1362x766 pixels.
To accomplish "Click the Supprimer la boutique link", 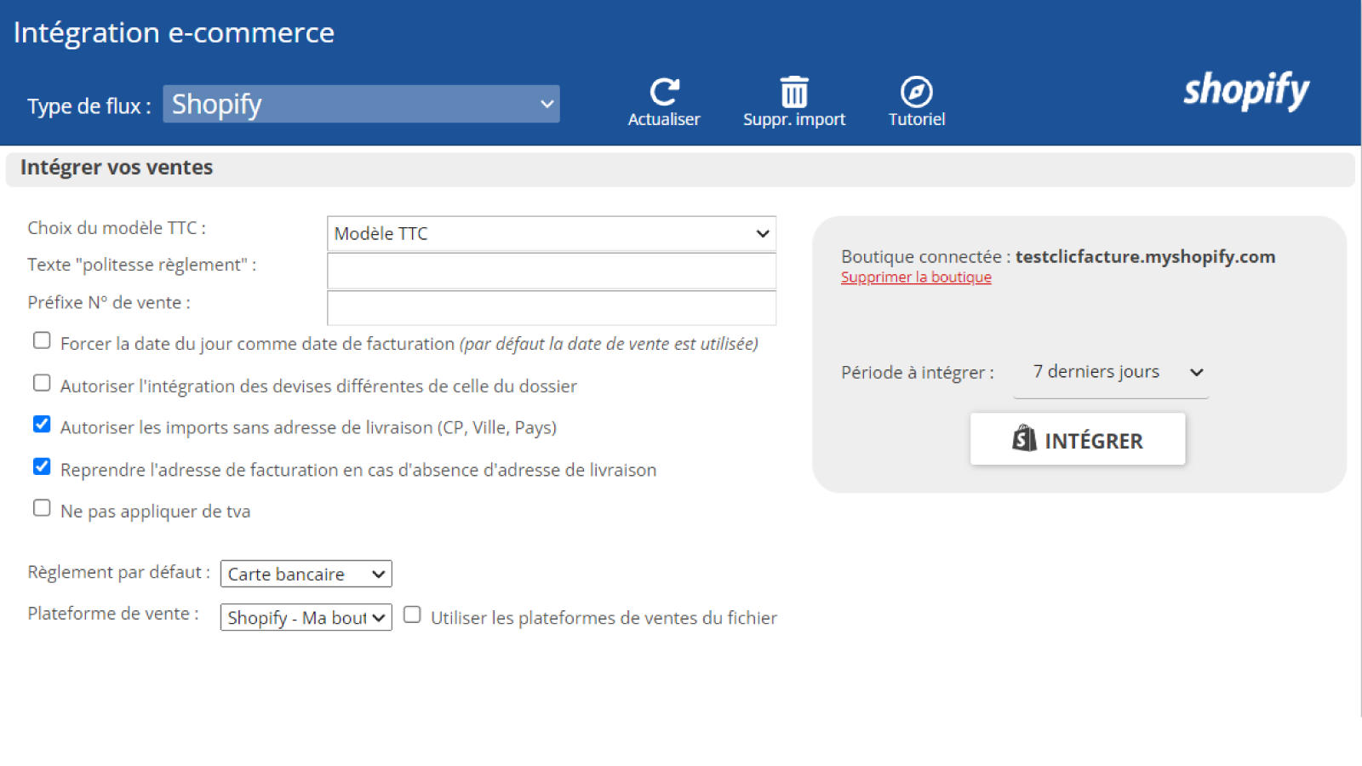I will click(x=916, y=277).
